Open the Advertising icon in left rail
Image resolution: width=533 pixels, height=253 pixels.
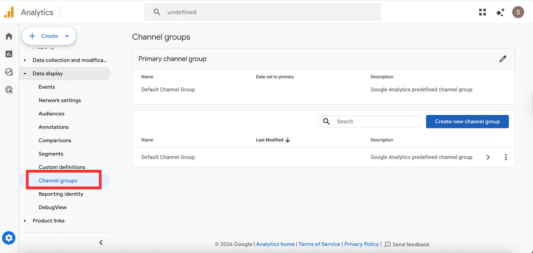pyautogui.click(x=9, y=90)
